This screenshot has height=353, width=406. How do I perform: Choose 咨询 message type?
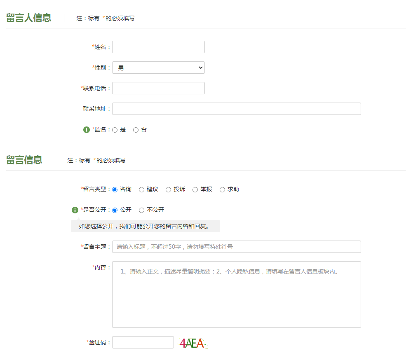point(115,190)
